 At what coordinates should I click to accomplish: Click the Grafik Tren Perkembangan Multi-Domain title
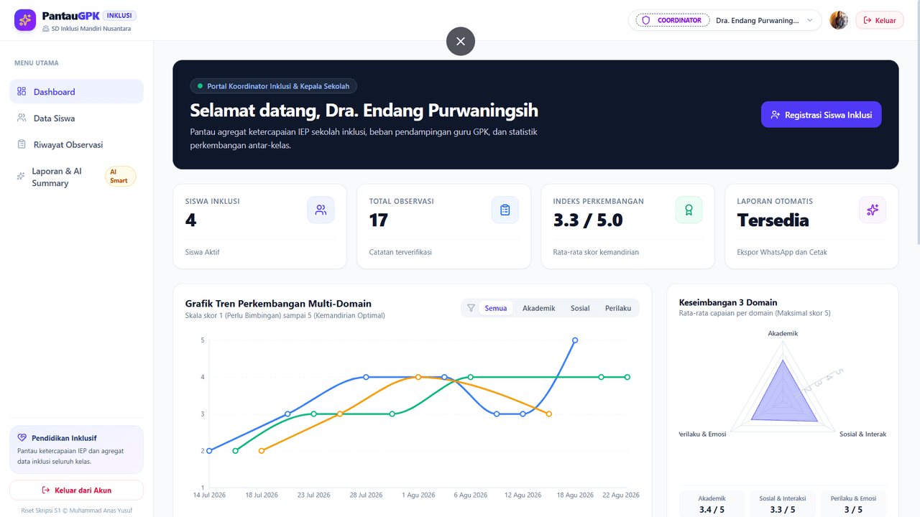[278, 304]
